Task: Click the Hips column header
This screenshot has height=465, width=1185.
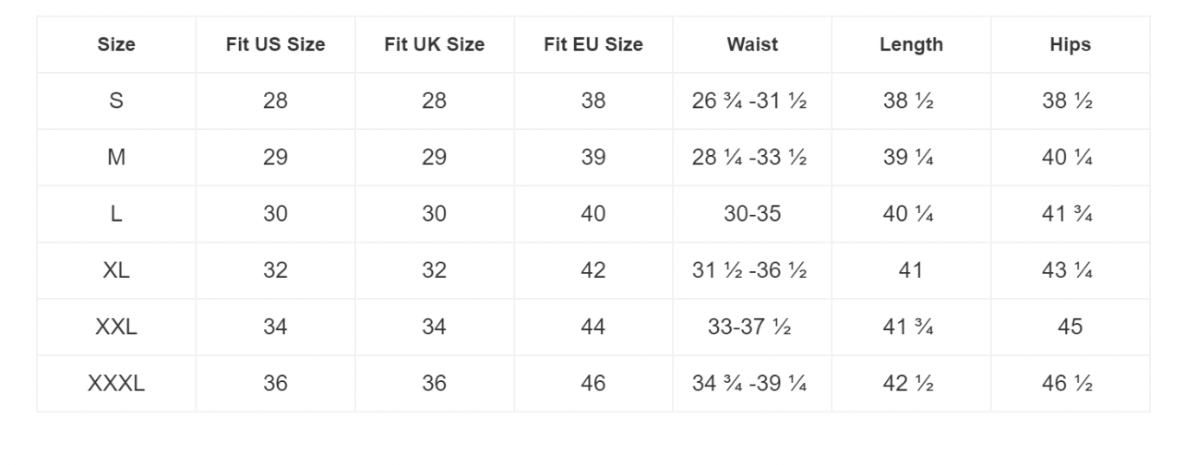Action: tap(1070, 44)
